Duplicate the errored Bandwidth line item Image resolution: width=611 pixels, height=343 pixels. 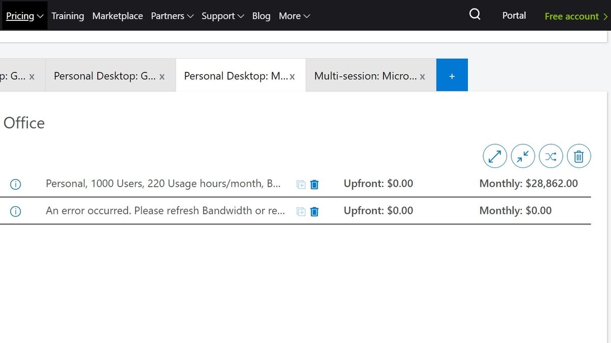(x=300, y=212)
